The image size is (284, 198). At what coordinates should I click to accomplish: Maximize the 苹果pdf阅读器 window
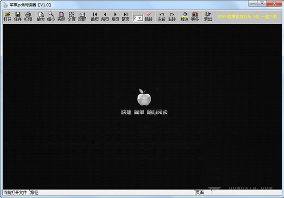(262, 4)
